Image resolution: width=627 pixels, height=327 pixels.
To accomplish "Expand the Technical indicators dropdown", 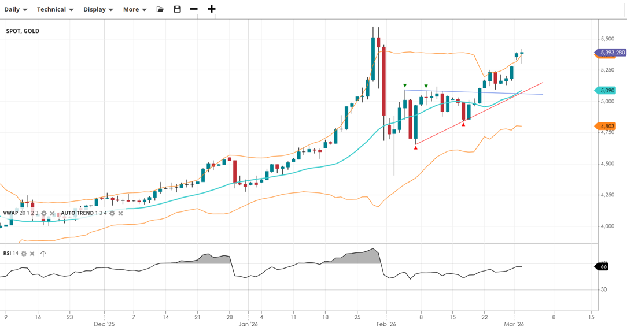I will (55, 9).
